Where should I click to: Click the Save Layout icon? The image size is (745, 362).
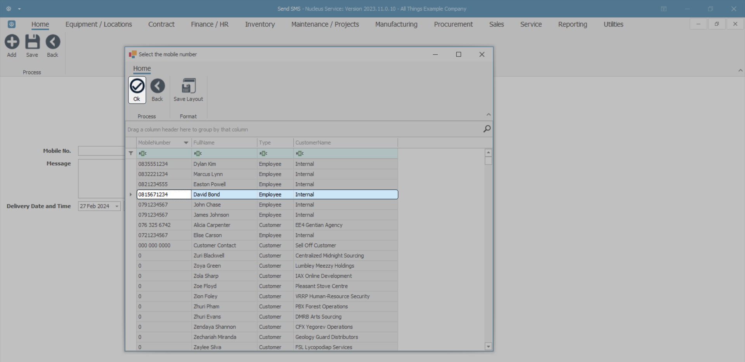[189, 86]
